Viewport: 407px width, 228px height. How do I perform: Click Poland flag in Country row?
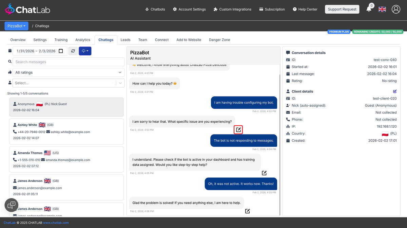pos(385,134)
